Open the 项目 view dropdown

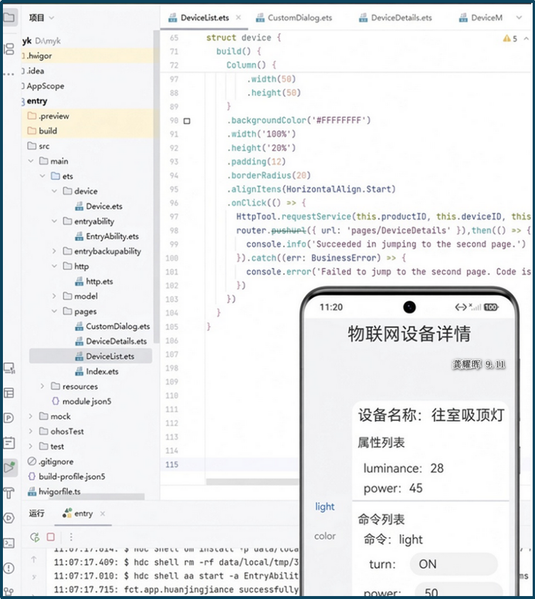pos(42,18)
